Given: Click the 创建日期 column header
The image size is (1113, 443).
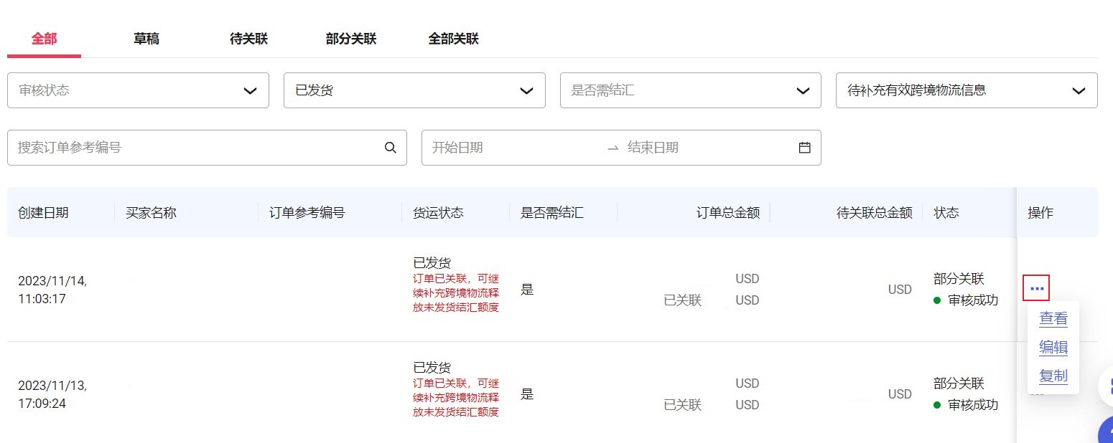Looking at the screenshot, I should click(44, 213).
